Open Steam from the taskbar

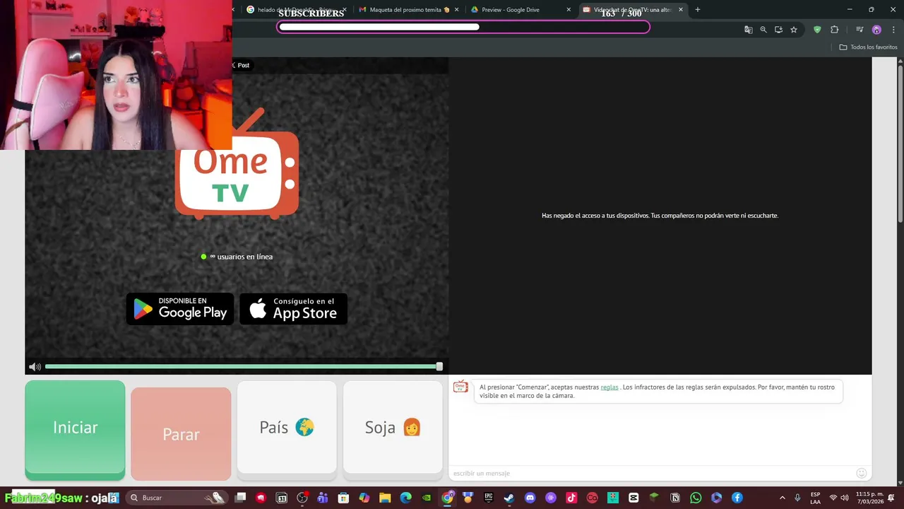coord(509,498)
